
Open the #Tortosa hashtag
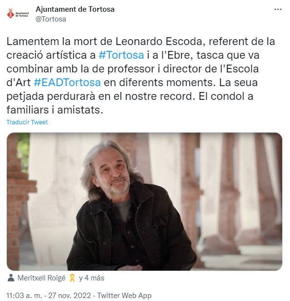(x=121, y=55)
